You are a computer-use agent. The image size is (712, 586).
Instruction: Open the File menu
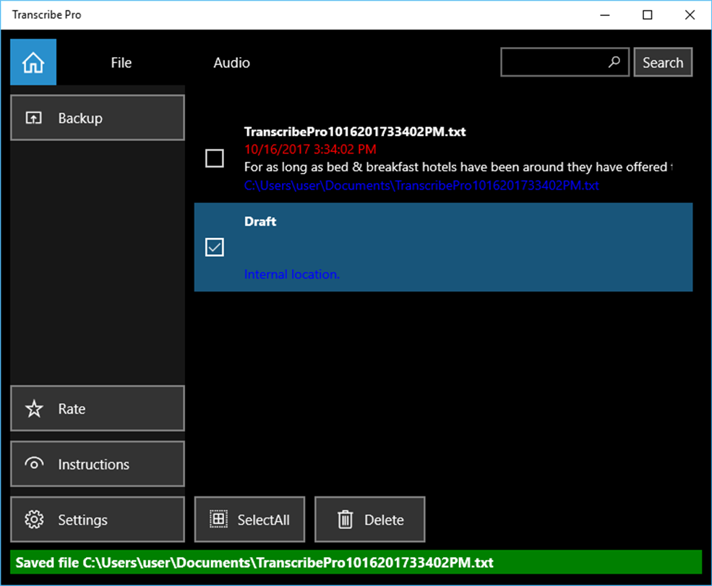point(121,63)
